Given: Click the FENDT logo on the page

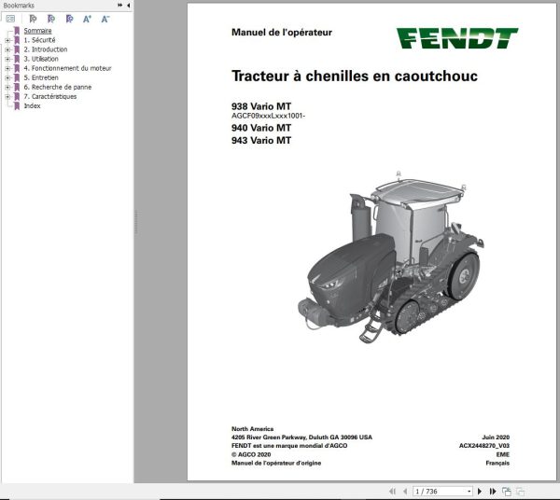Looking at the screenshot, I should [457, 38].
